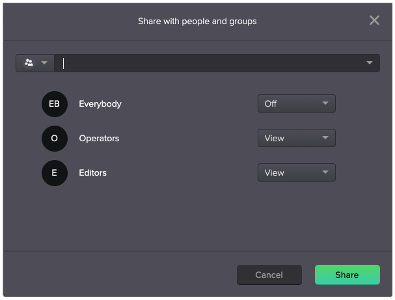
Task: Open the Everybody permission dropdown set to Off
Action: [297, 103]
